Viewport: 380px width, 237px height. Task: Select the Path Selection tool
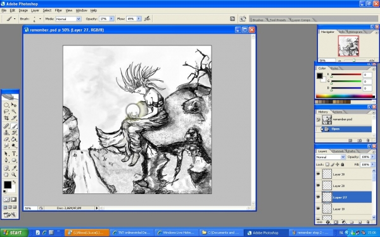[6, 154]
